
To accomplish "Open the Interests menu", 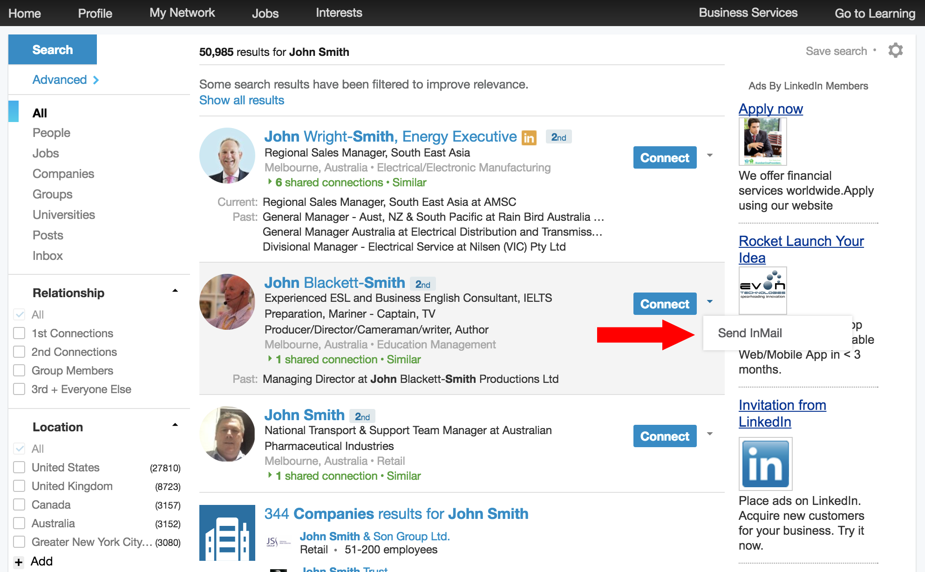I will click(x=339, y=13).
